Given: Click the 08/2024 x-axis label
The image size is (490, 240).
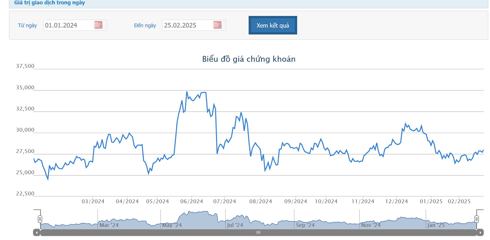Looking at the screenshot, I should [261, 201].
